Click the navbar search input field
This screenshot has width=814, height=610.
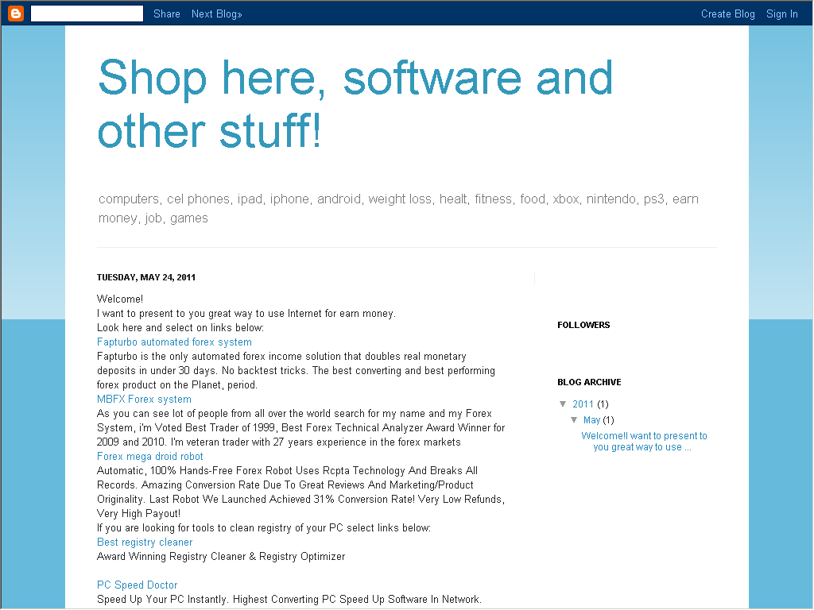[x=87, y=14]
